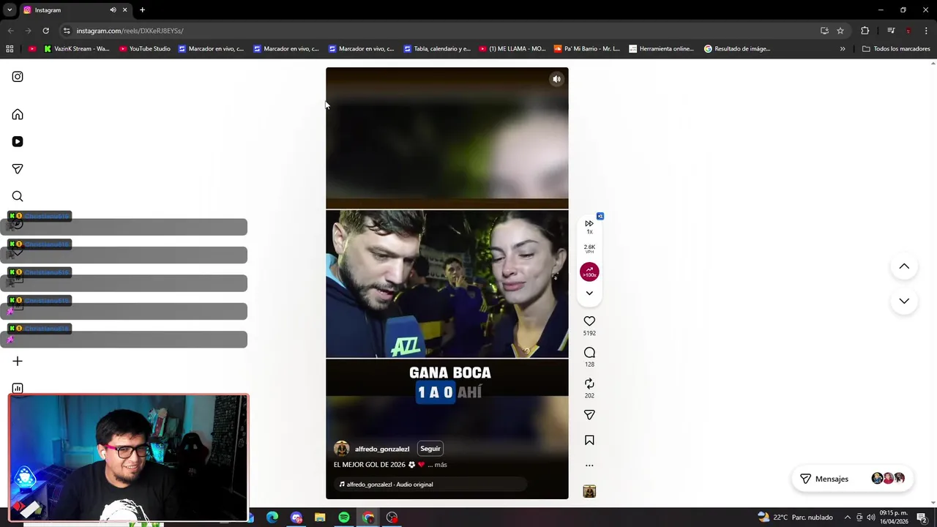Open alfredo_gonzalezl avatar picture
This screenshot has height=527, width=937.
point(341,449)
